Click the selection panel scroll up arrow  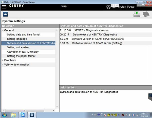click(57, 30)
